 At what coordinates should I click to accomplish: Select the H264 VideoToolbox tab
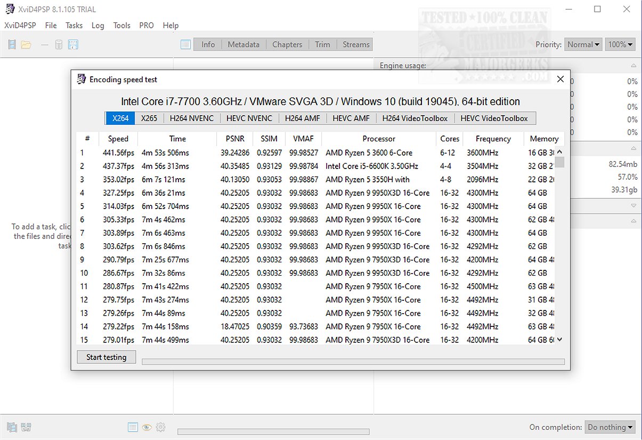click(x=415, y=118)
